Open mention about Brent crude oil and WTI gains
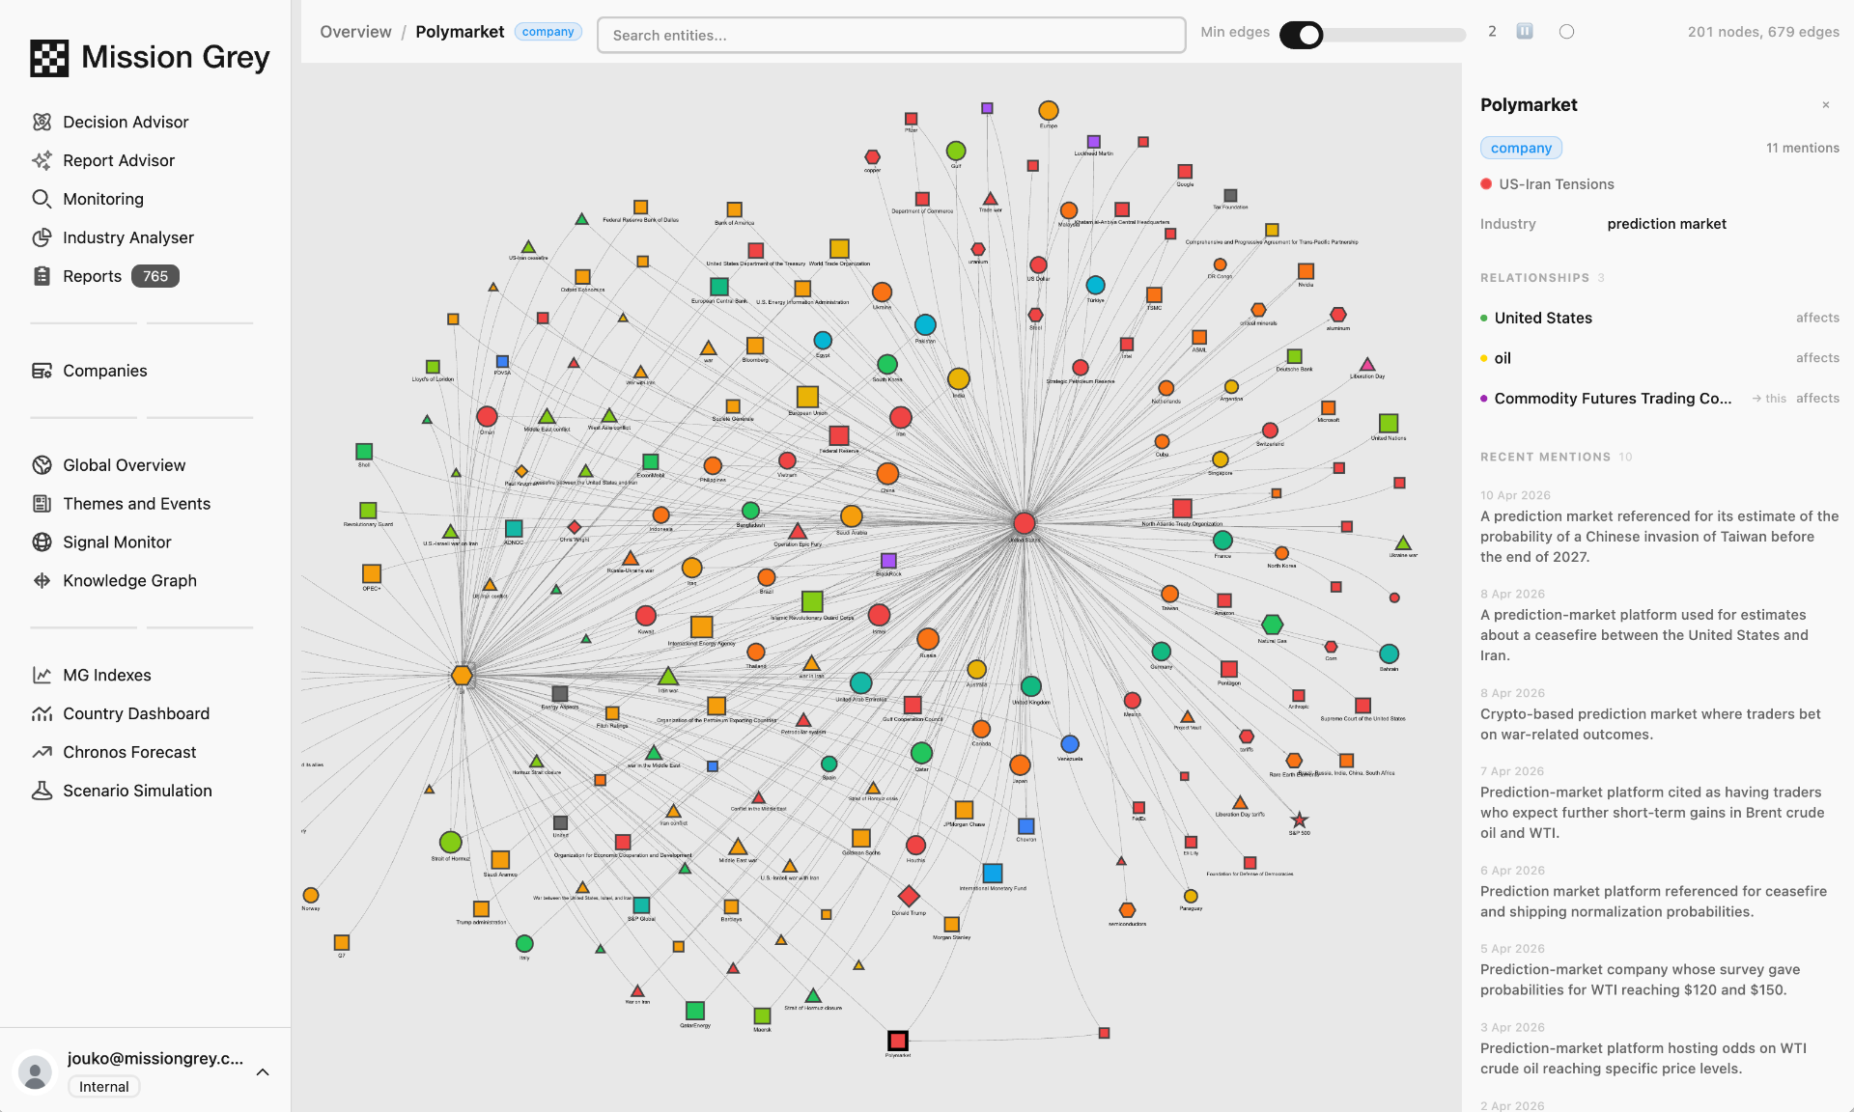The height and width of the screenshot is (1112, 1854). [x=1659, y=803]
